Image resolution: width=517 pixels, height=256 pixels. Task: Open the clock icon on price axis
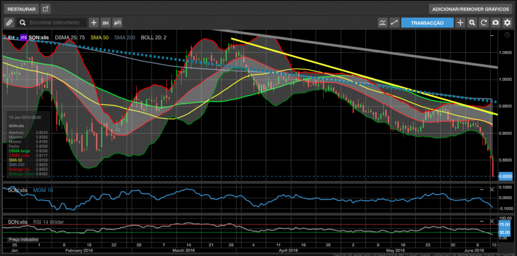(507, 35)
